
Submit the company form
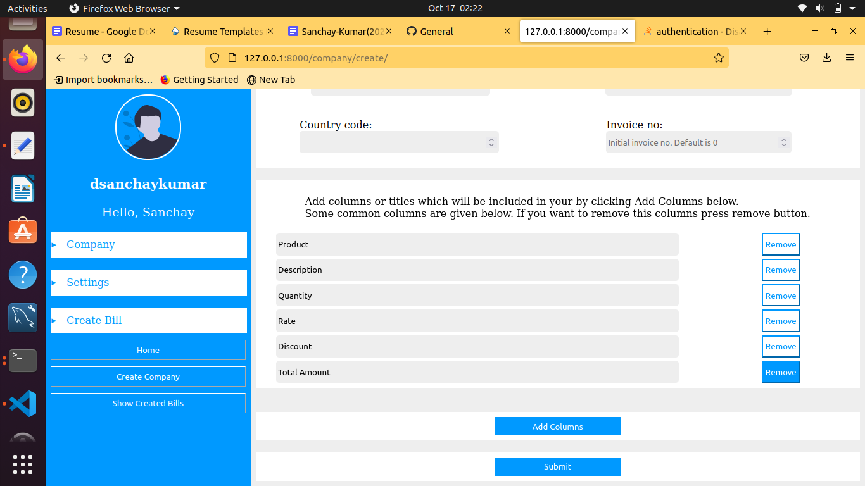[557, 466]
